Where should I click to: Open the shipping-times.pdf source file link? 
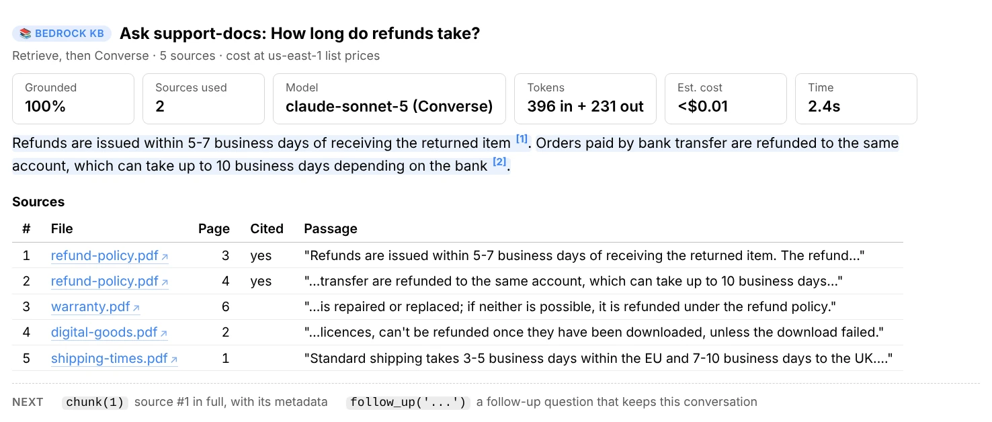[114, 358]
